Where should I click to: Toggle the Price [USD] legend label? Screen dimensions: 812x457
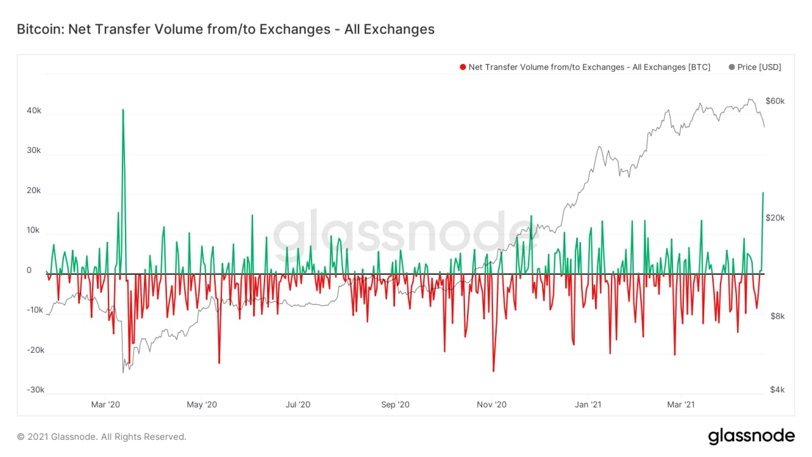(x=759, y=67)
